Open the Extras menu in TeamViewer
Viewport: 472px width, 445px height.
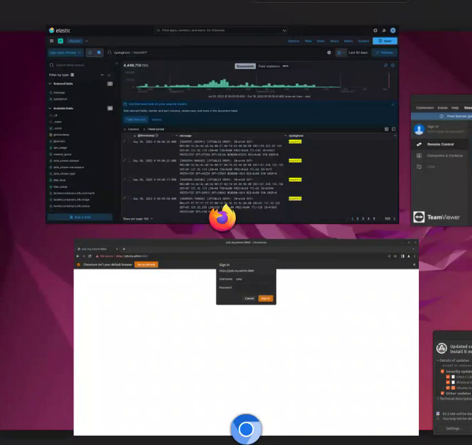coord(442,108)
